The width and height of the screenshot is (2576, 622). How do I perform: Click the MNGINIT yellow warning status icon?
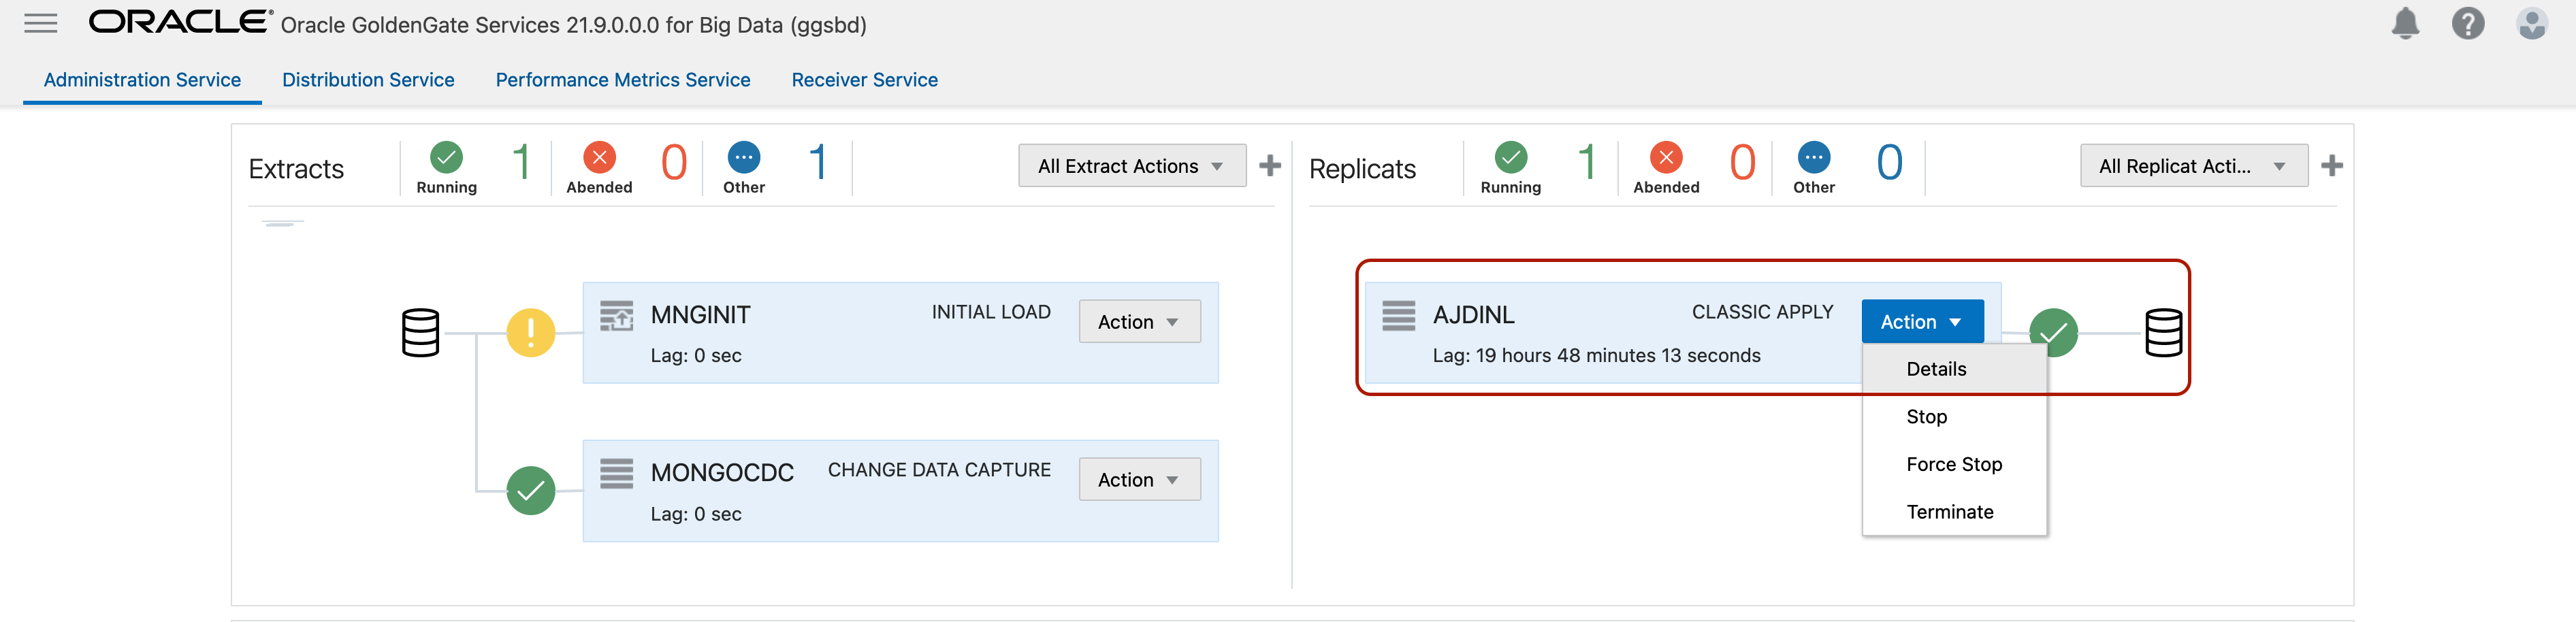[530, 332]
